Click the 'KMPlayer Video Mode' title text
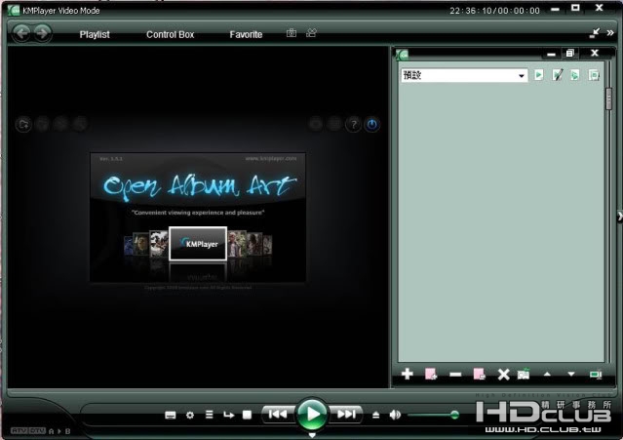This screenshot has width=623, height=440. pos(61,11)
